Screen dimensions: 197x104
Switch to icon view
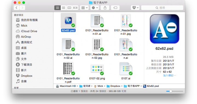(x=57, y=8)
